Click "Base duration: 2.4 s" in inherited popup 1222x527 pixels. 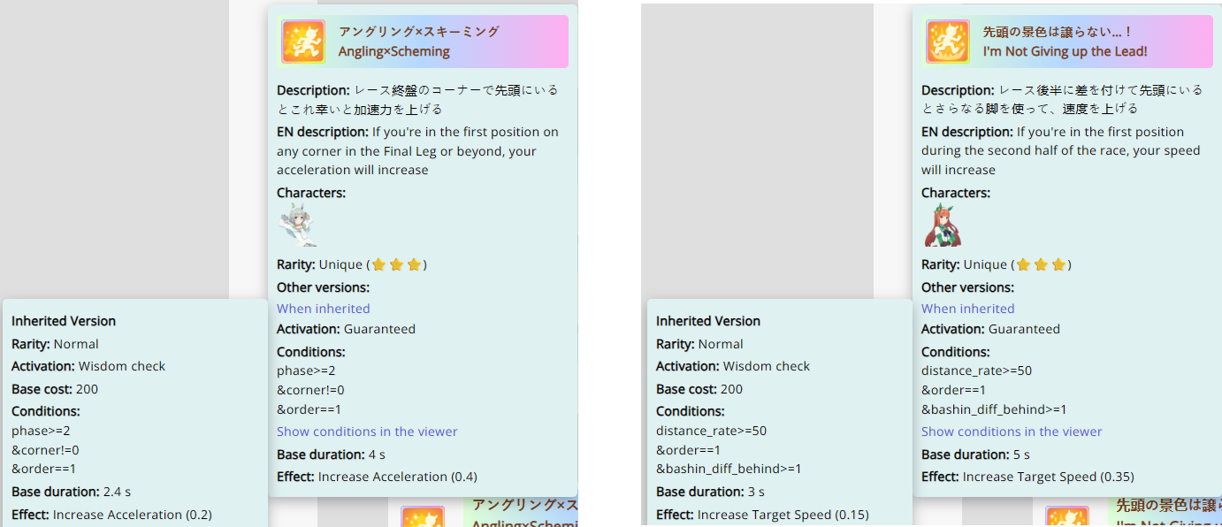pos(72,492)
